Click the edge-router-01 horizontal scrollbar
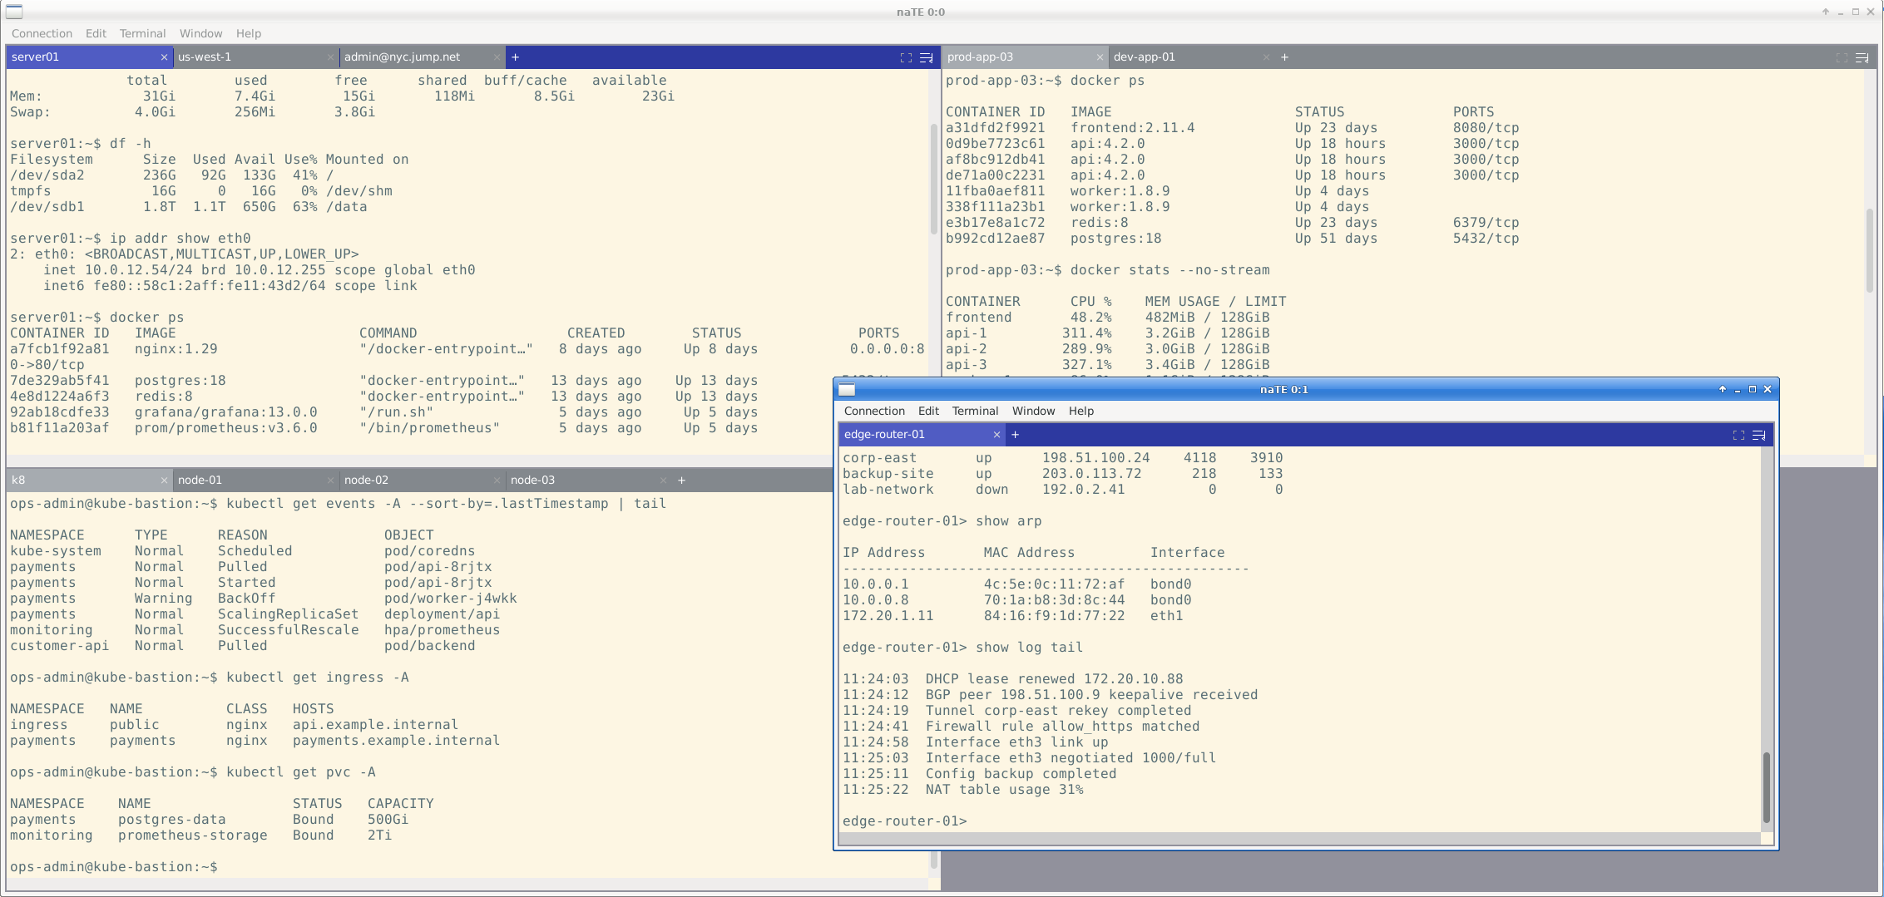 click(1300, 839)
